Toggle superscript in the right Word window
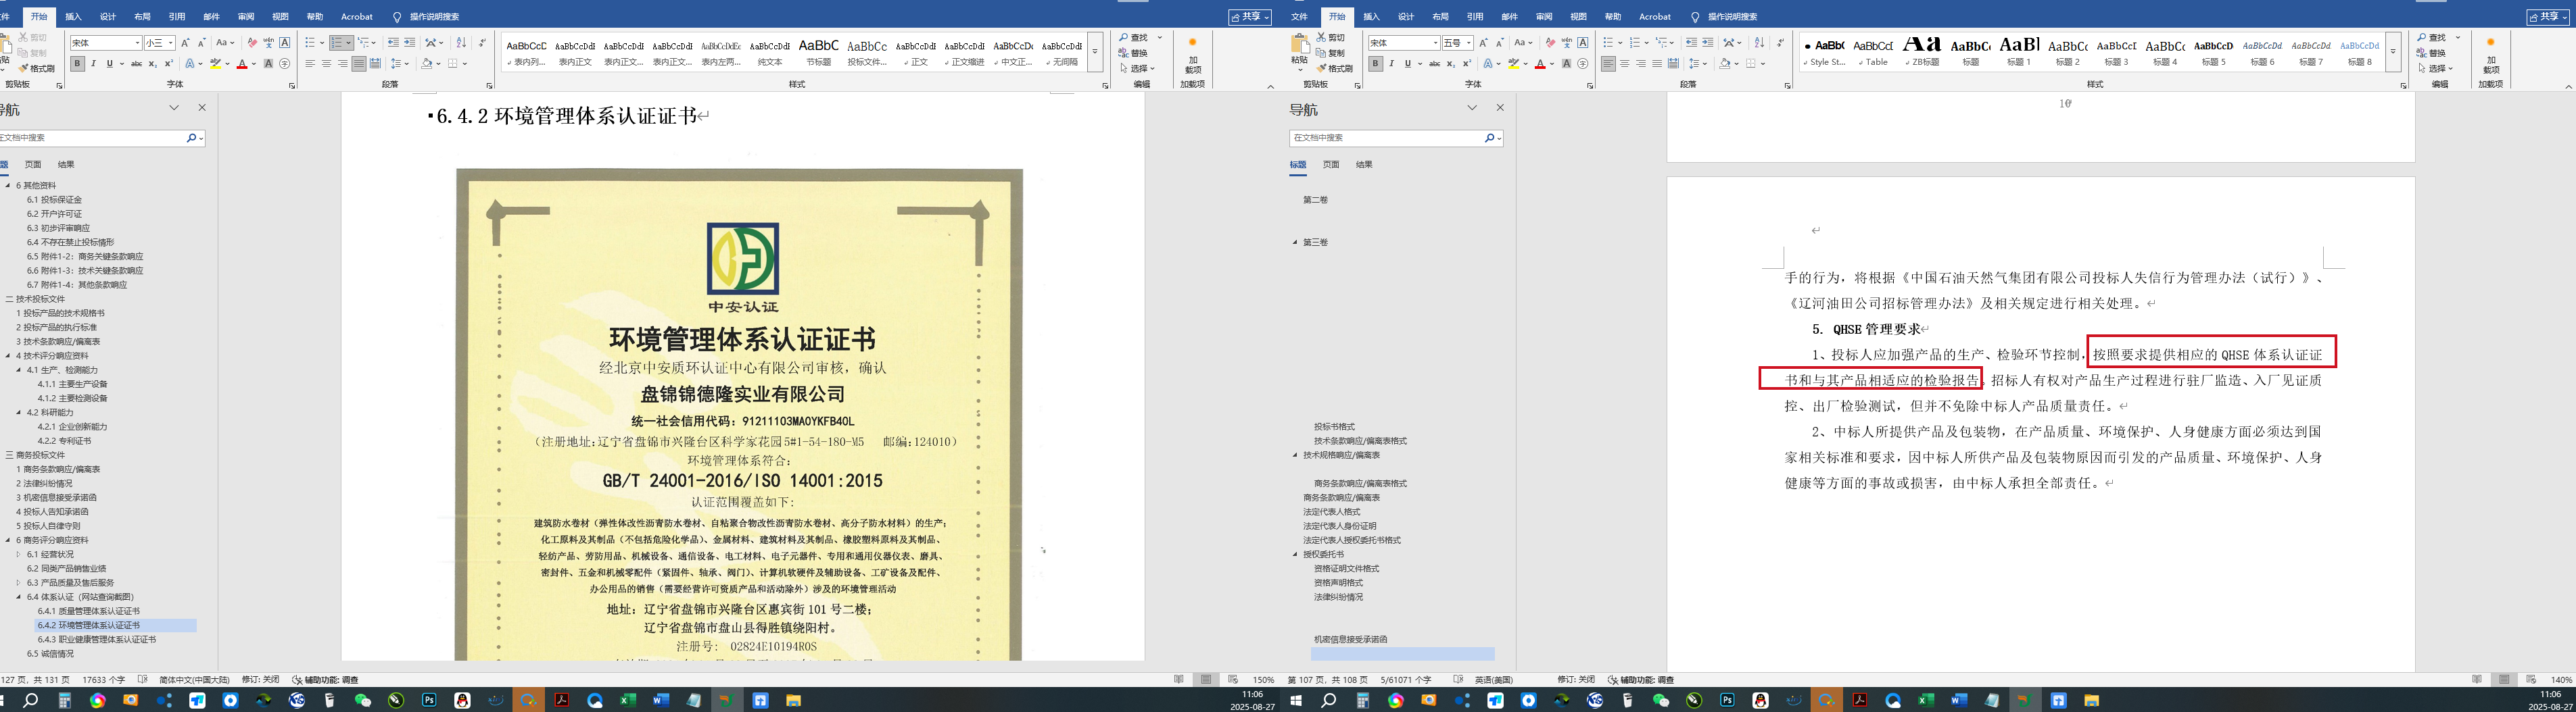 pos(1467,64)
